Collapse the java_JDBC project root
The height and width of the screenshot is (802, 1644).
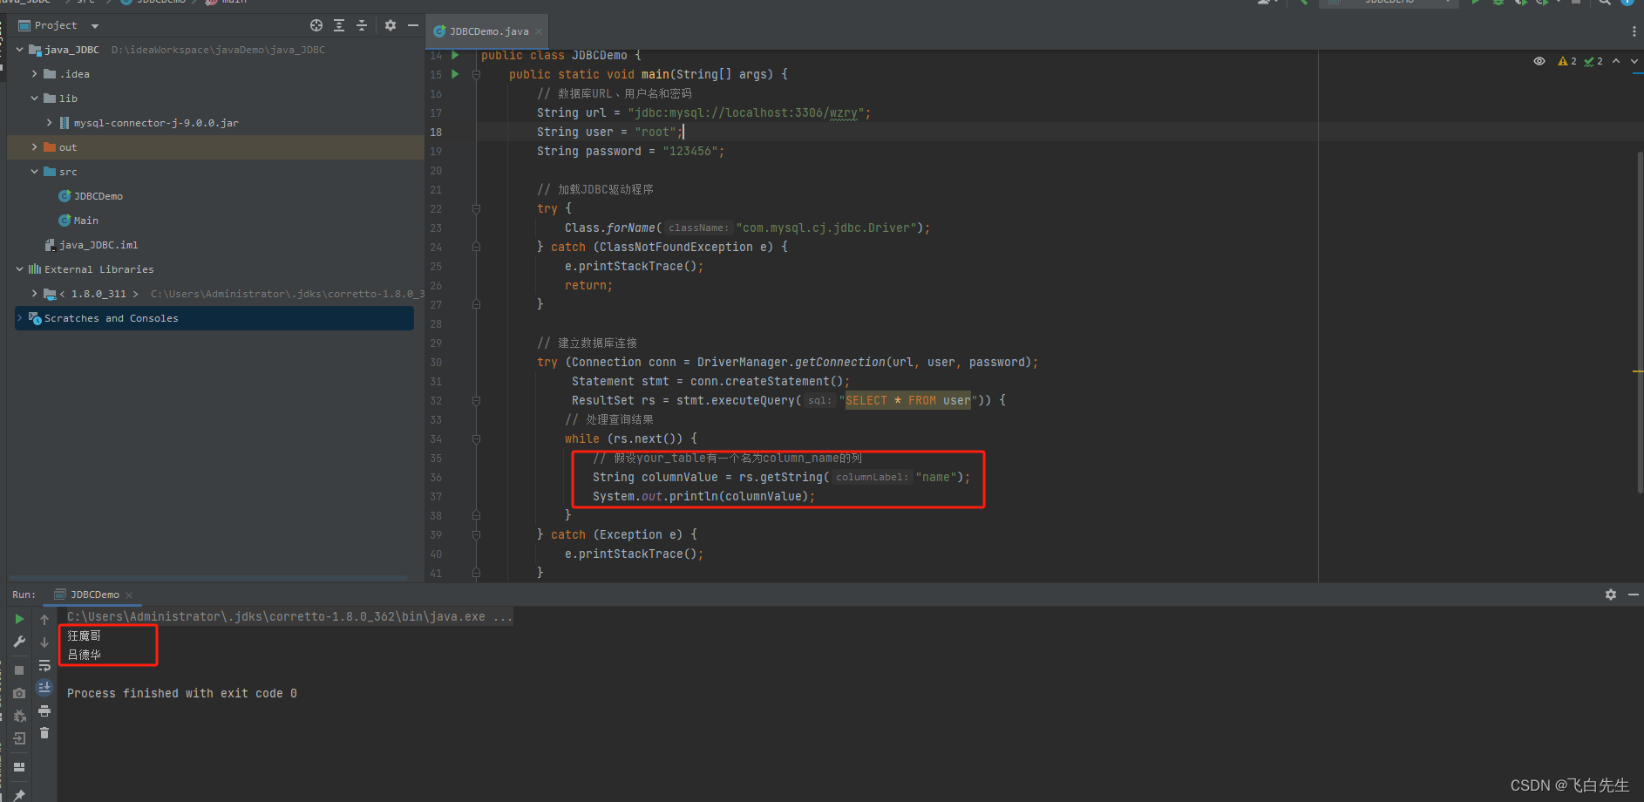(19, 50)
